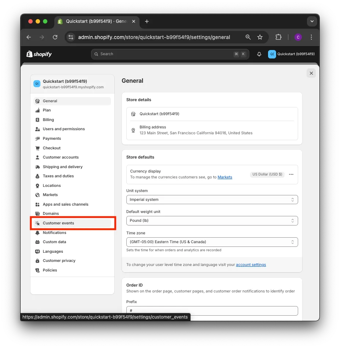This screenshot has height=348, width=340.
Task: Open the Checkout settings
Action: coord(72,148)
